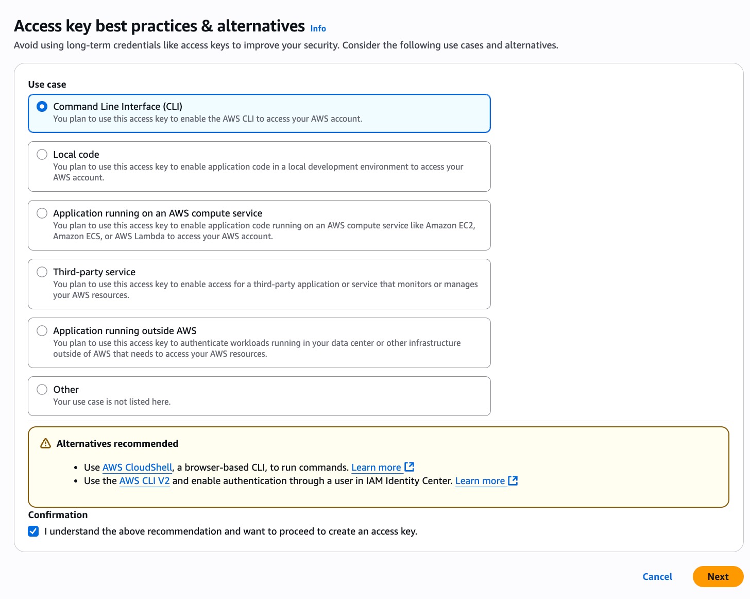Click the warning triangle icon in Alternatives recommended
The width and height of the screenshot is (750, 599).
click(46, 443)
